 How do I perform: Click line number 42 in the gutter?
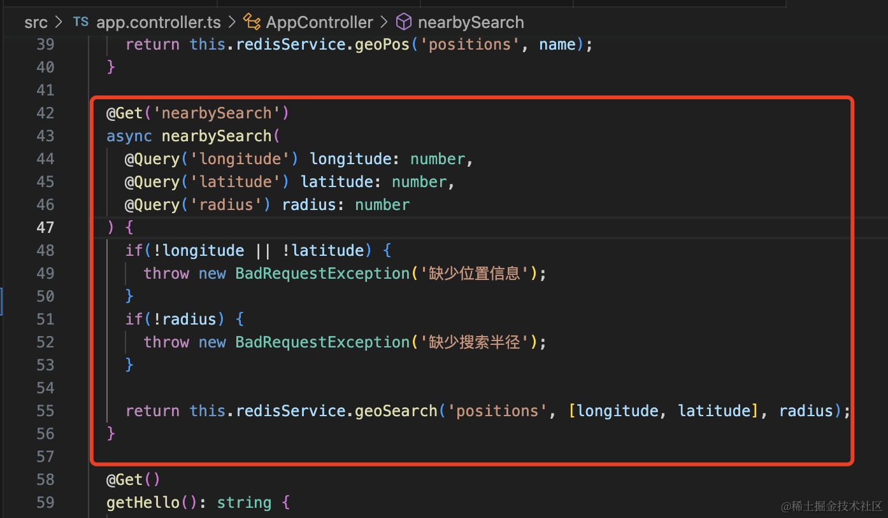pyautogui.click(x=45, y=113)
